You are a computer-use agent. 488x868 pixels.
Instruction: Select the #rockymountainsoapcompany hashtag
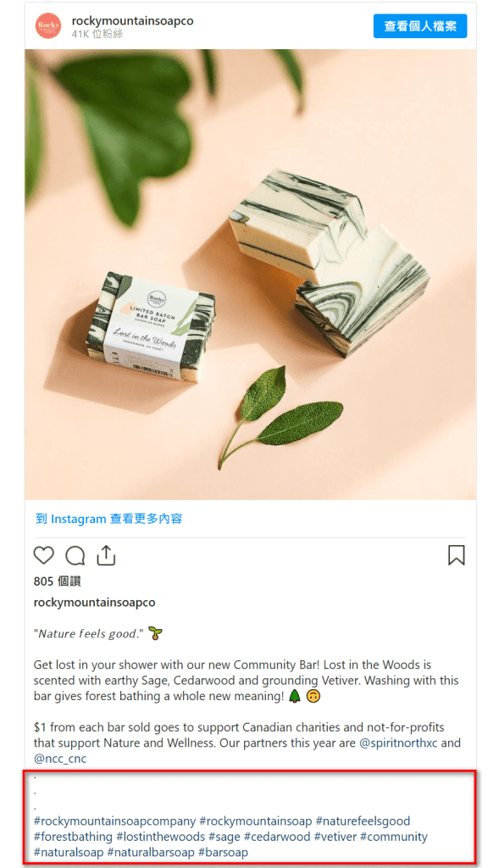point(114,821)
